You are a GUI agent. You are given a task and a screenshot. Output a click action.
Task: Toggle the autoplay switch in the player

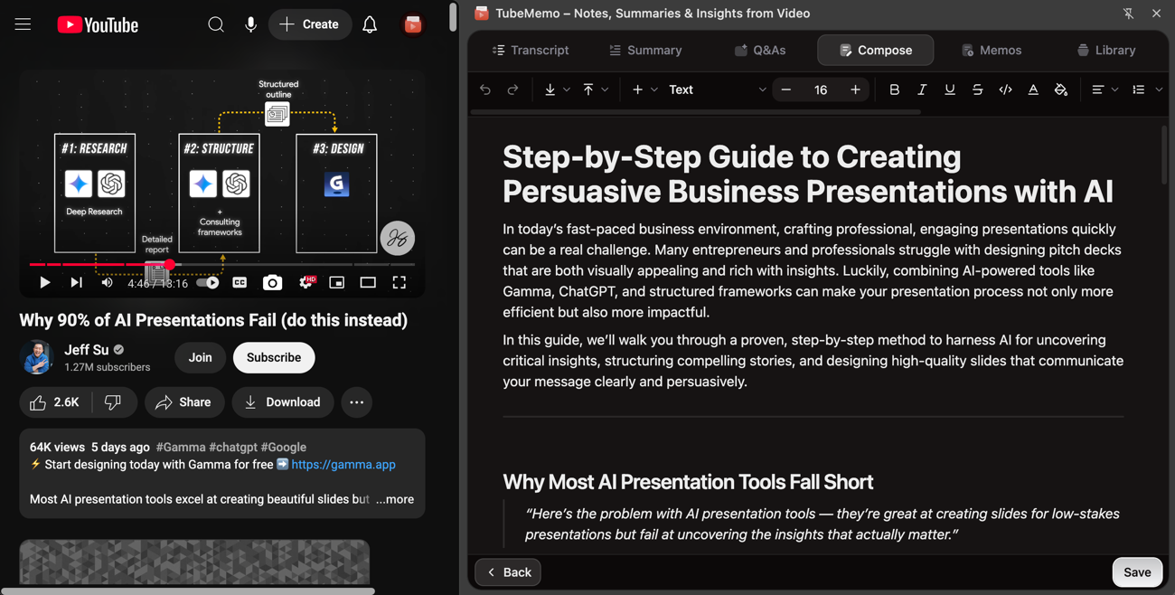[x=208, y=282]
